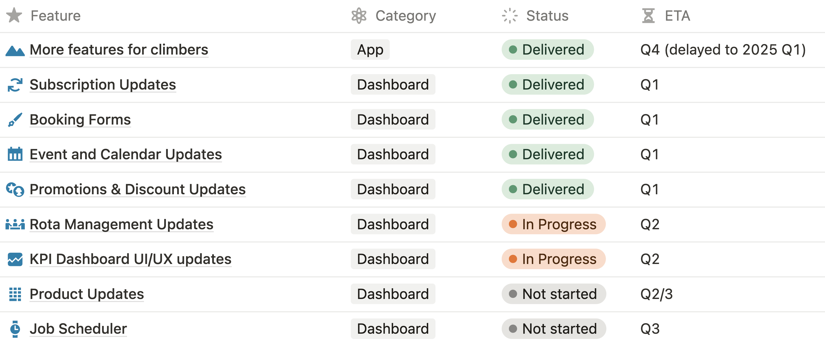Click the Not started status for Product Updates
The height and width of the screenshot is (345, 825).
(553, 294)
